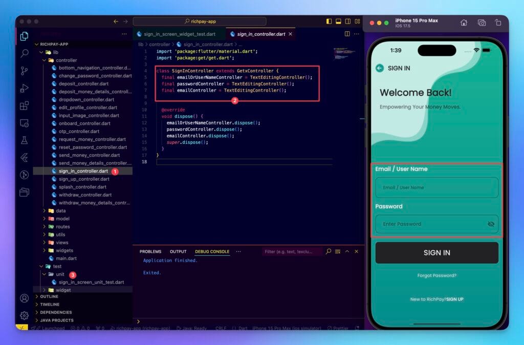Image resolution: width=524 pixels, height=345 pixels.
Task: Toggle password visibility eye icon
Action: (x=491, y=224)
